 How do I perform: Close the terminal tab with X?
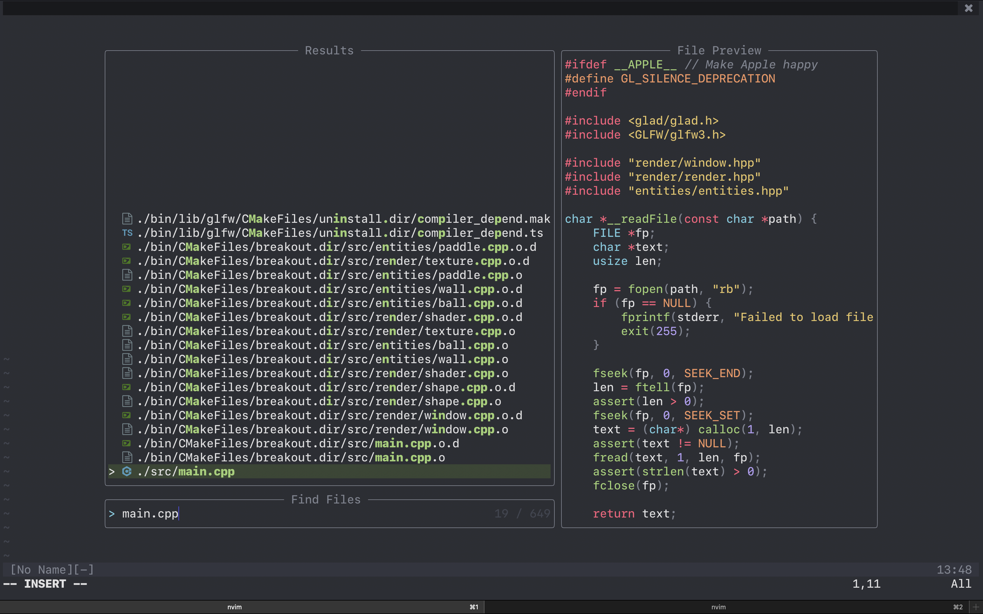coord(969,8)
